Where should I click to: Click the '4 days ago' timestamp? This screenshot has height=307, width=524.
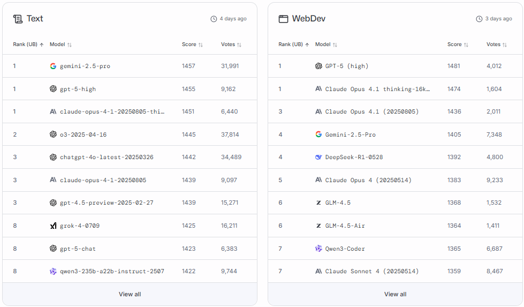(x=233, y=19)
